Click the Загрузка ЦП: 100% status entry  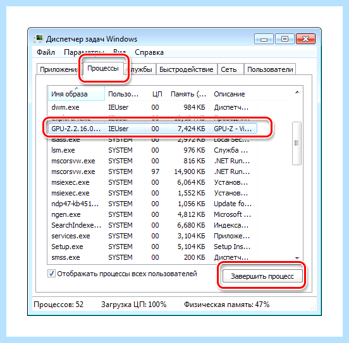[x=133, y=305]
